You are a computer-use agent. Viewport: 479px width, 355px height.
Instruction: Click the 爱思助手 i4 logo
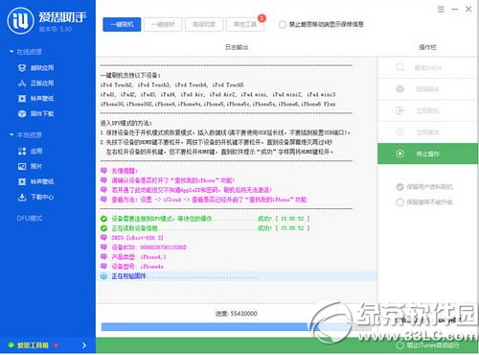[x=20, y=21]
